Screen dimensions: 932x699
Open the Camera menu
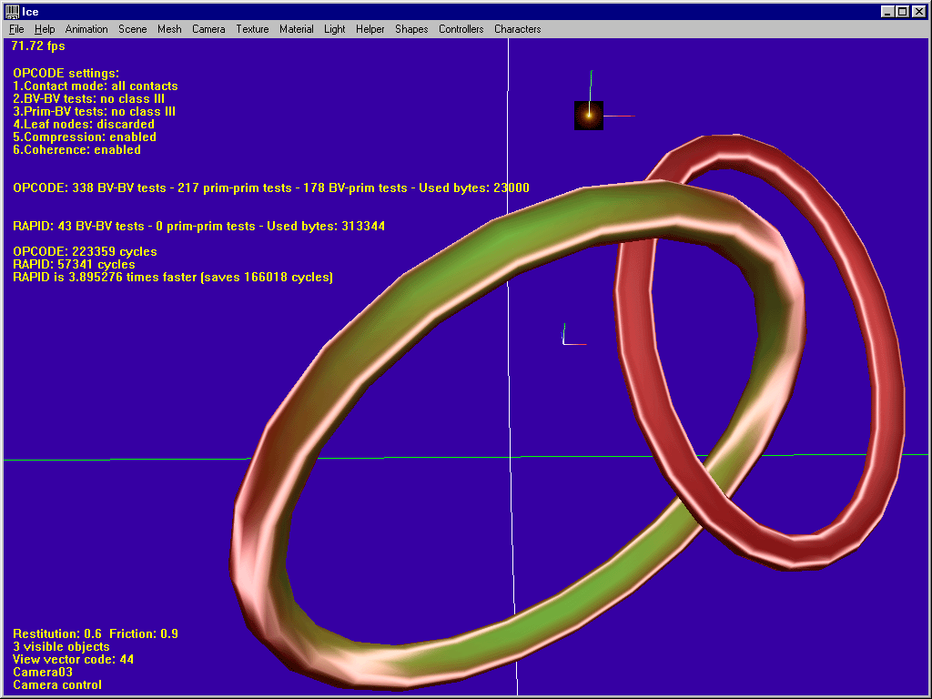[x=208, y=29]
